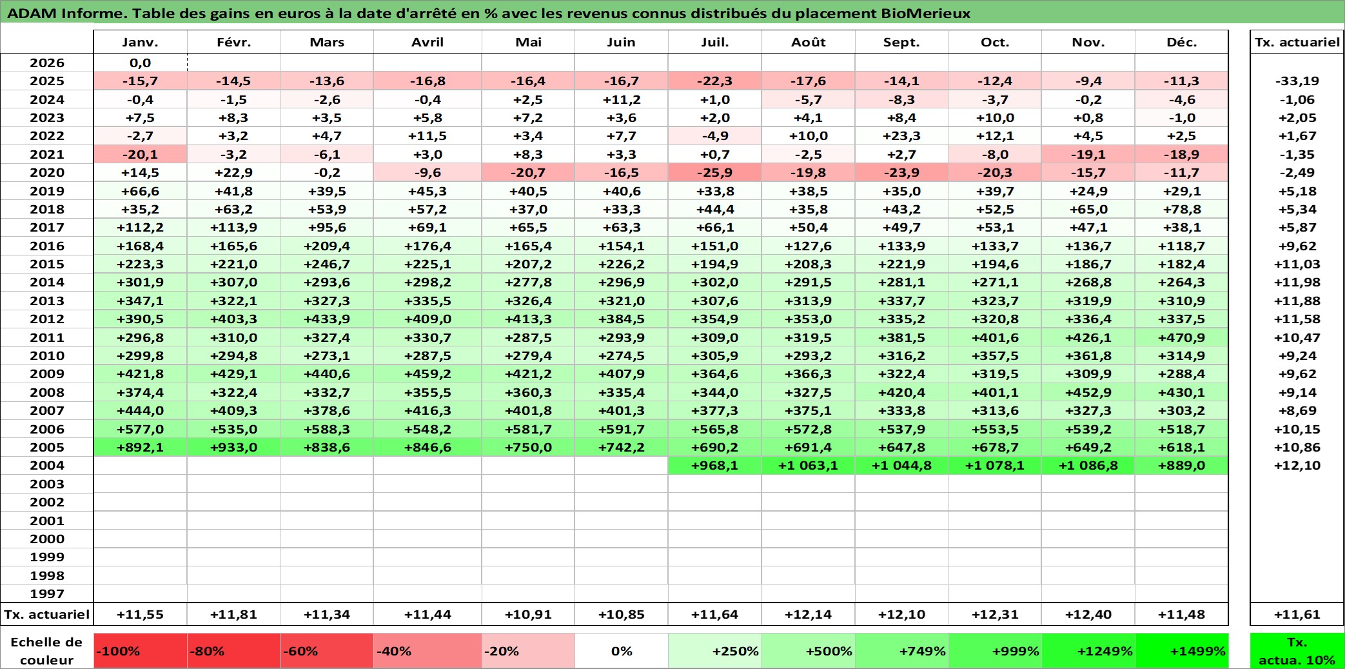Viewport: 1345px width, 669px height.
Task: Click the 'Tx. actuariel' bottom row label
Action: (47, 614)
